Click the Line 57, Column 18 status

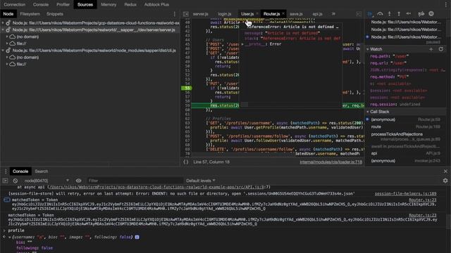(211, 162)
